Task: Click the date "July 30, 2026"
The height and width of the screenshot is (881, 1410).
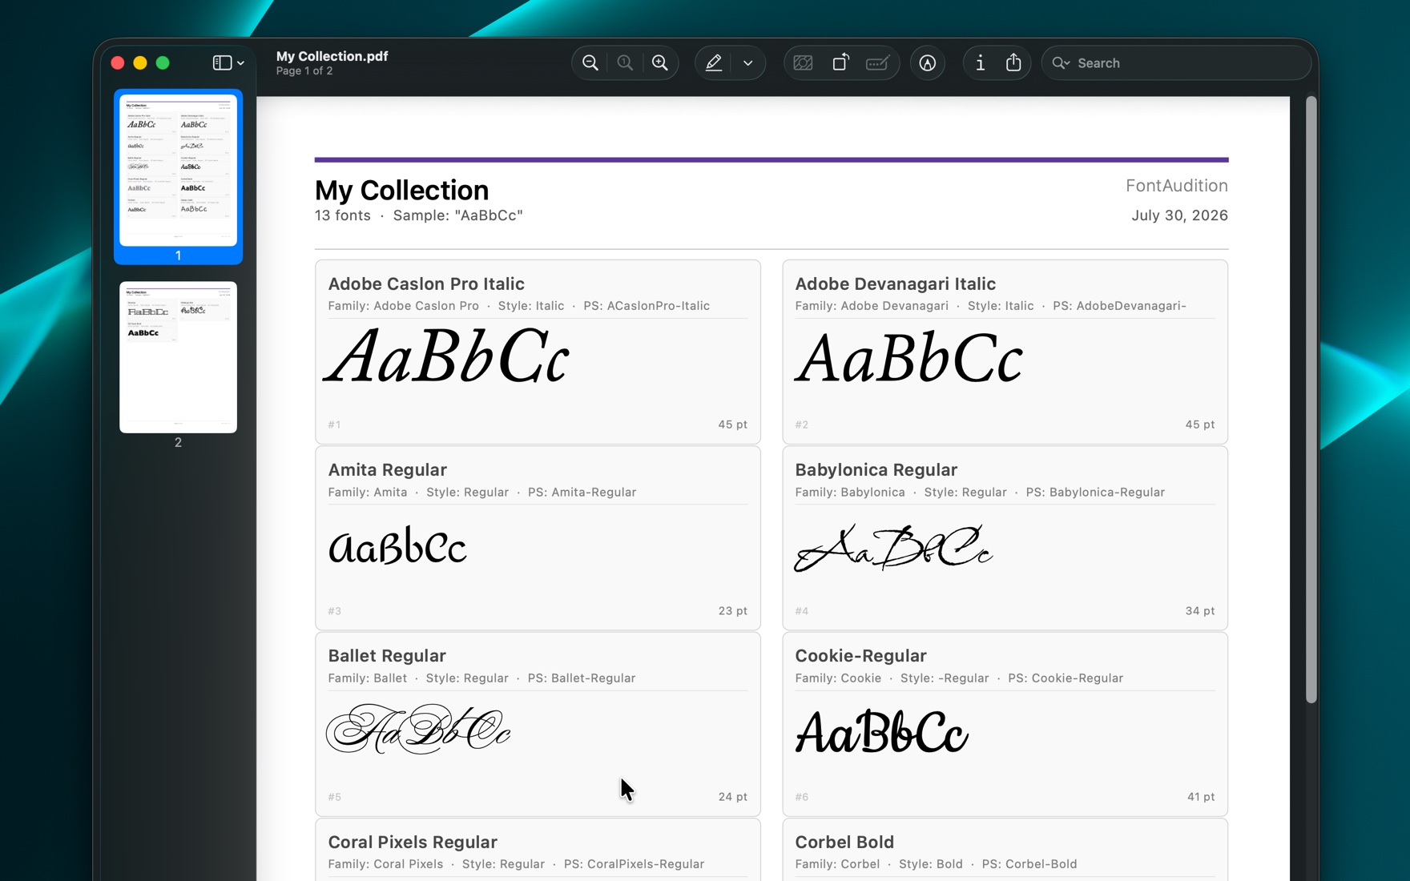Action: (x=1179, y=215)
